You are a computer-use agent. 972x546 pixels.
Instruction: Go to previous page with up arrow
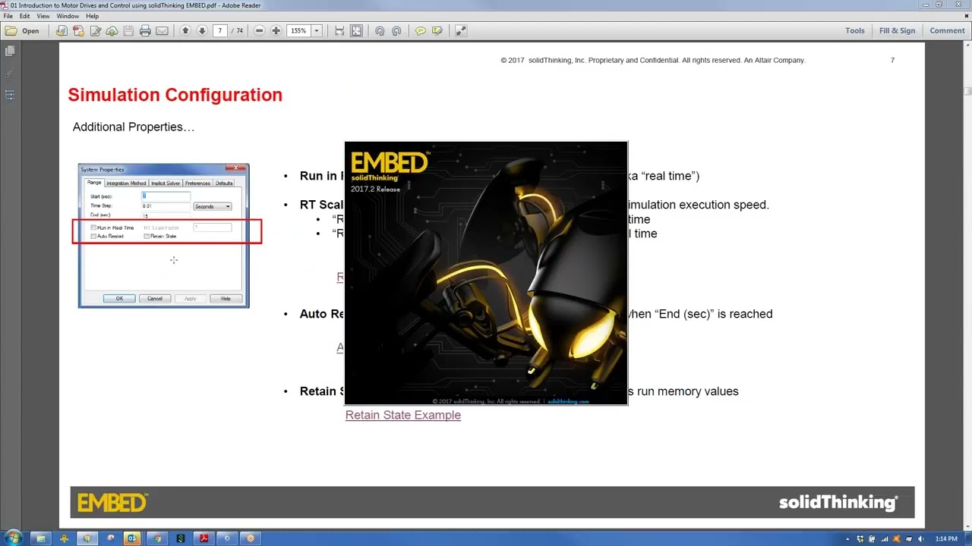pos(185,31)
